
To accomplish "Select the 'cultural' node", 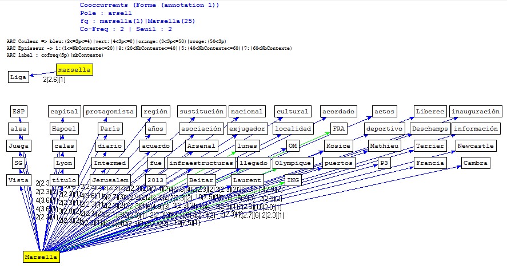I will point(293,112).
